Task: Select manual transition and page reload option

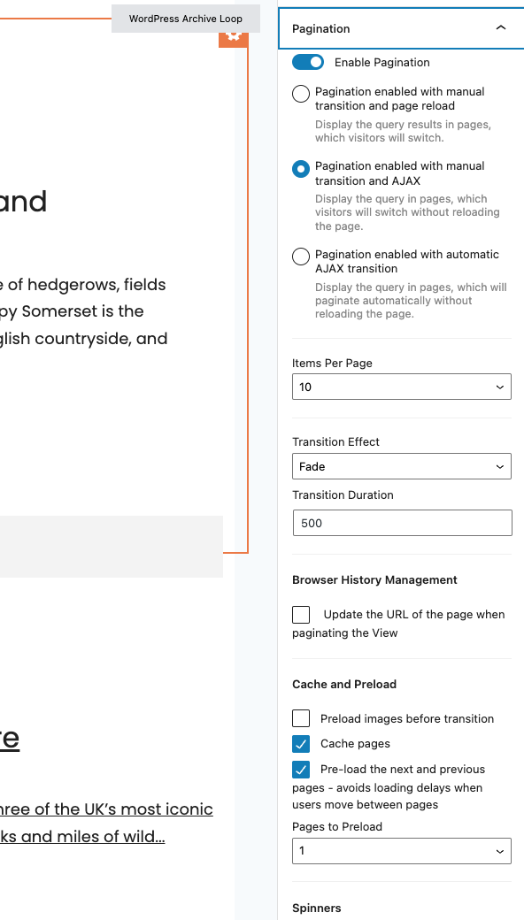Action: (300, 93)
